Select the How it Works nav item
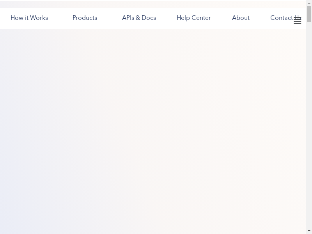312x234 pixels. click(29, 18)
